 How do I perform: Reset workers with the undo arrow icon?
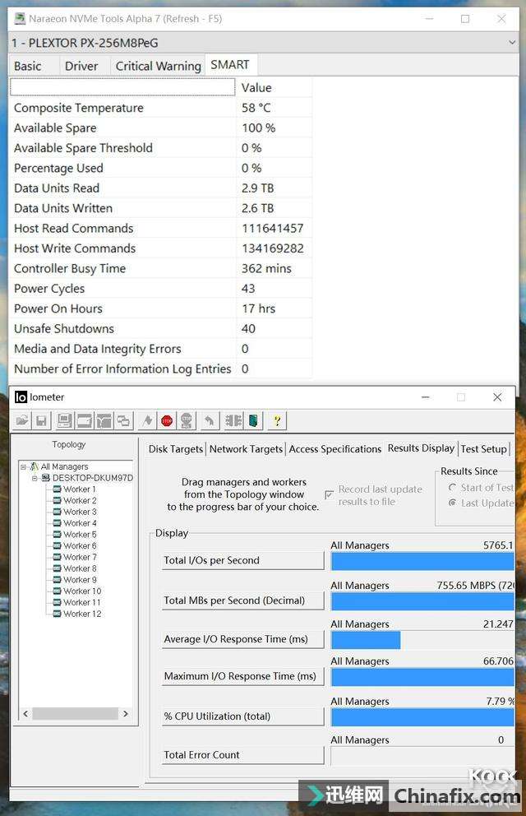[209, 420]
